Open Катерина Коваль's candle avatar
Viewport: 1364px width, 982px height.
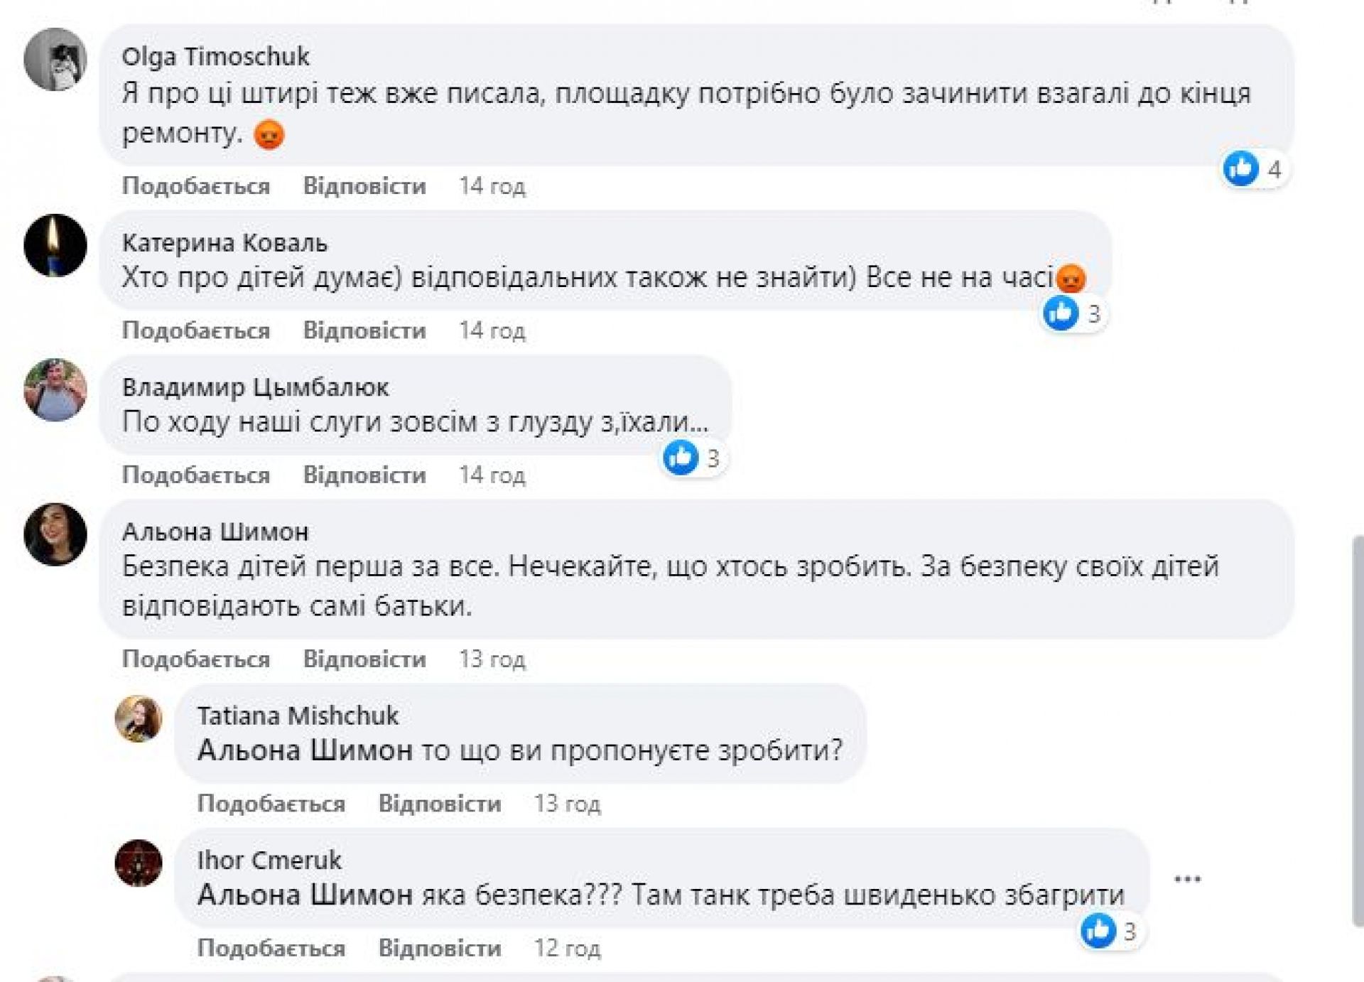[55, 246]
